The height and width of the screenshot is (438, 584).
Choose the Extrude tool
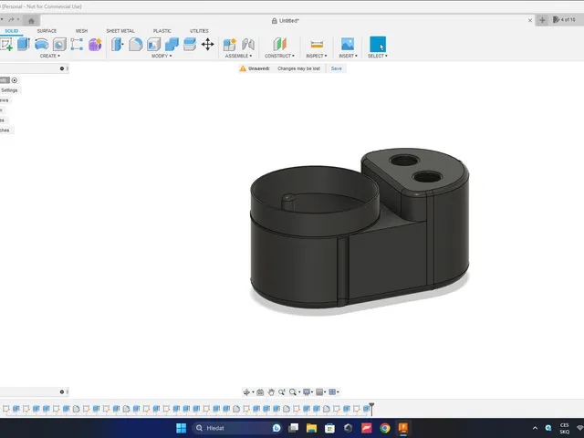coord(24,45)
